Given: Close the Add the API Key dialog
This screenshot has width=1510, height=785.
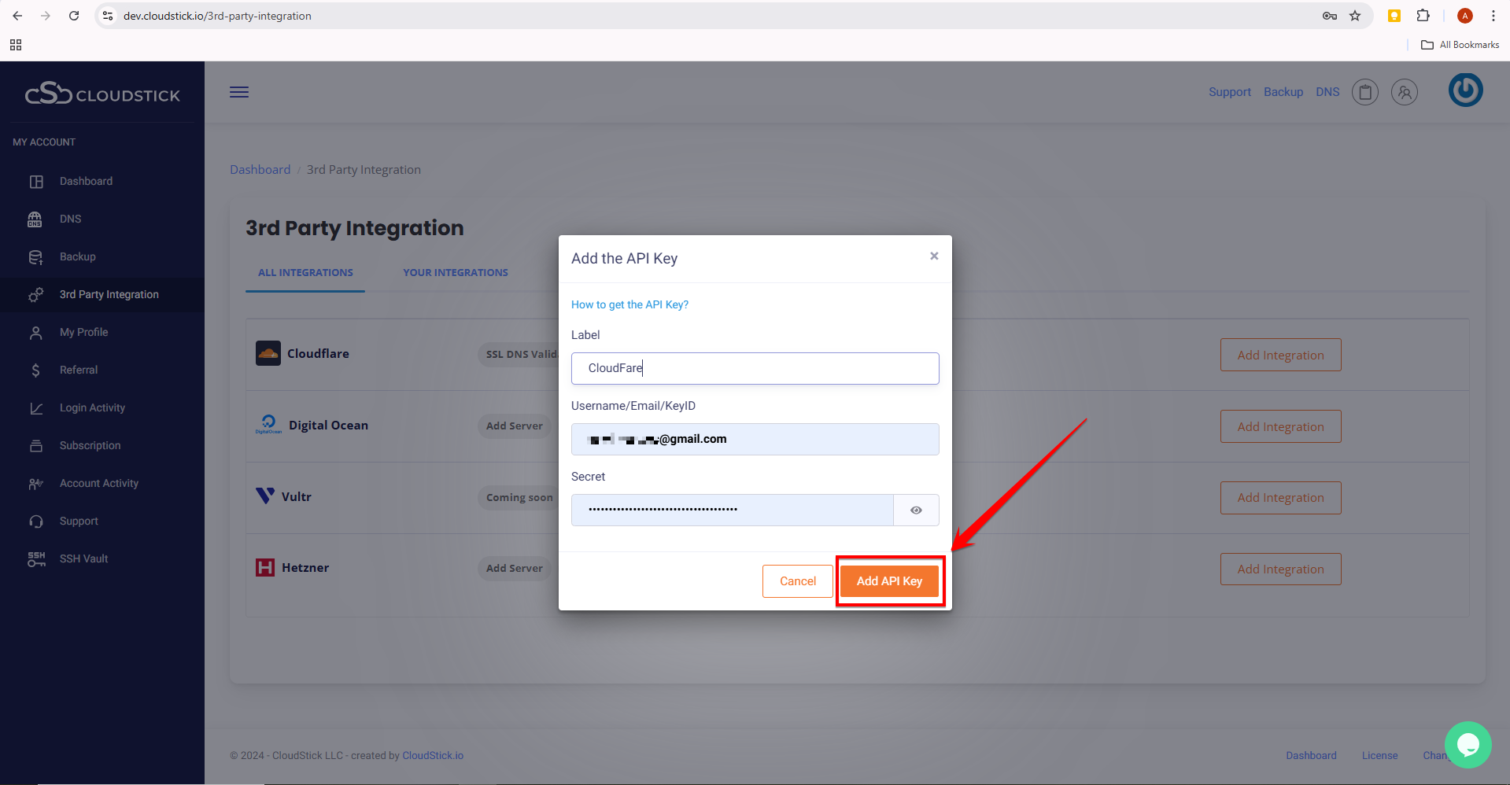Looking at the screenshot, I should coord(934,256).
